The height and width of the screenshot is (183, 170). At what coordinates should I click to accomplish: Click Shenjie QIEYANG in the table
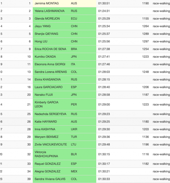[46, 34]
